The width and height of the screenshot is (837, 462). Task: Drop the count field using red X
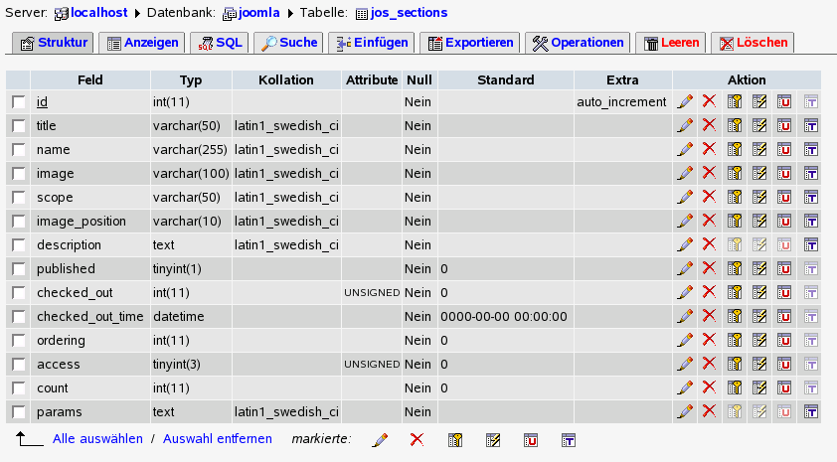click(709, 387)
